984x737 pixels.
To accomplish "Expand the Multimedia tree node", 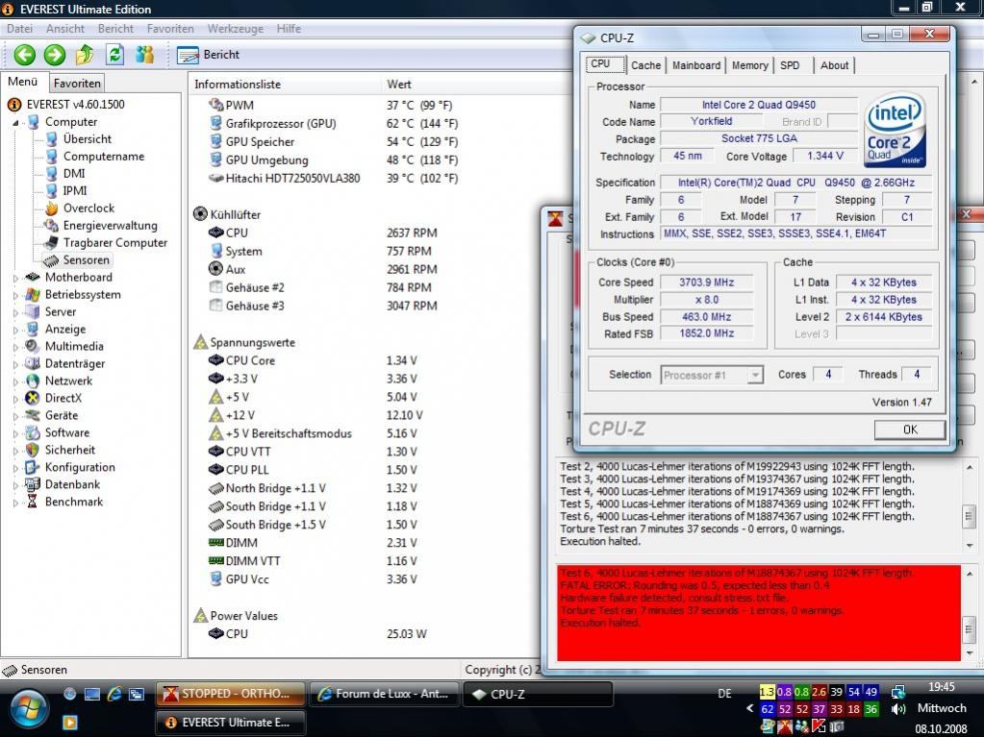I will 15,347.
